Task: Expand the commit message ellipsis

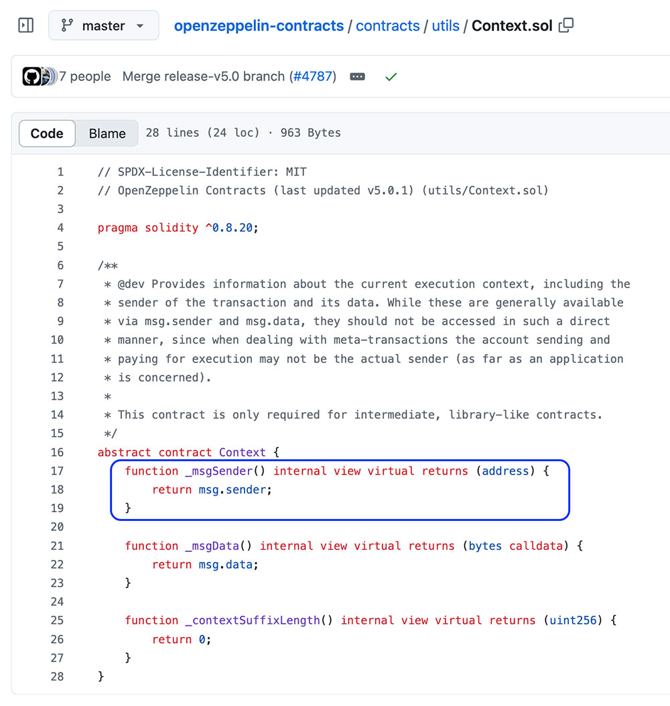Action: click(357, 76)
